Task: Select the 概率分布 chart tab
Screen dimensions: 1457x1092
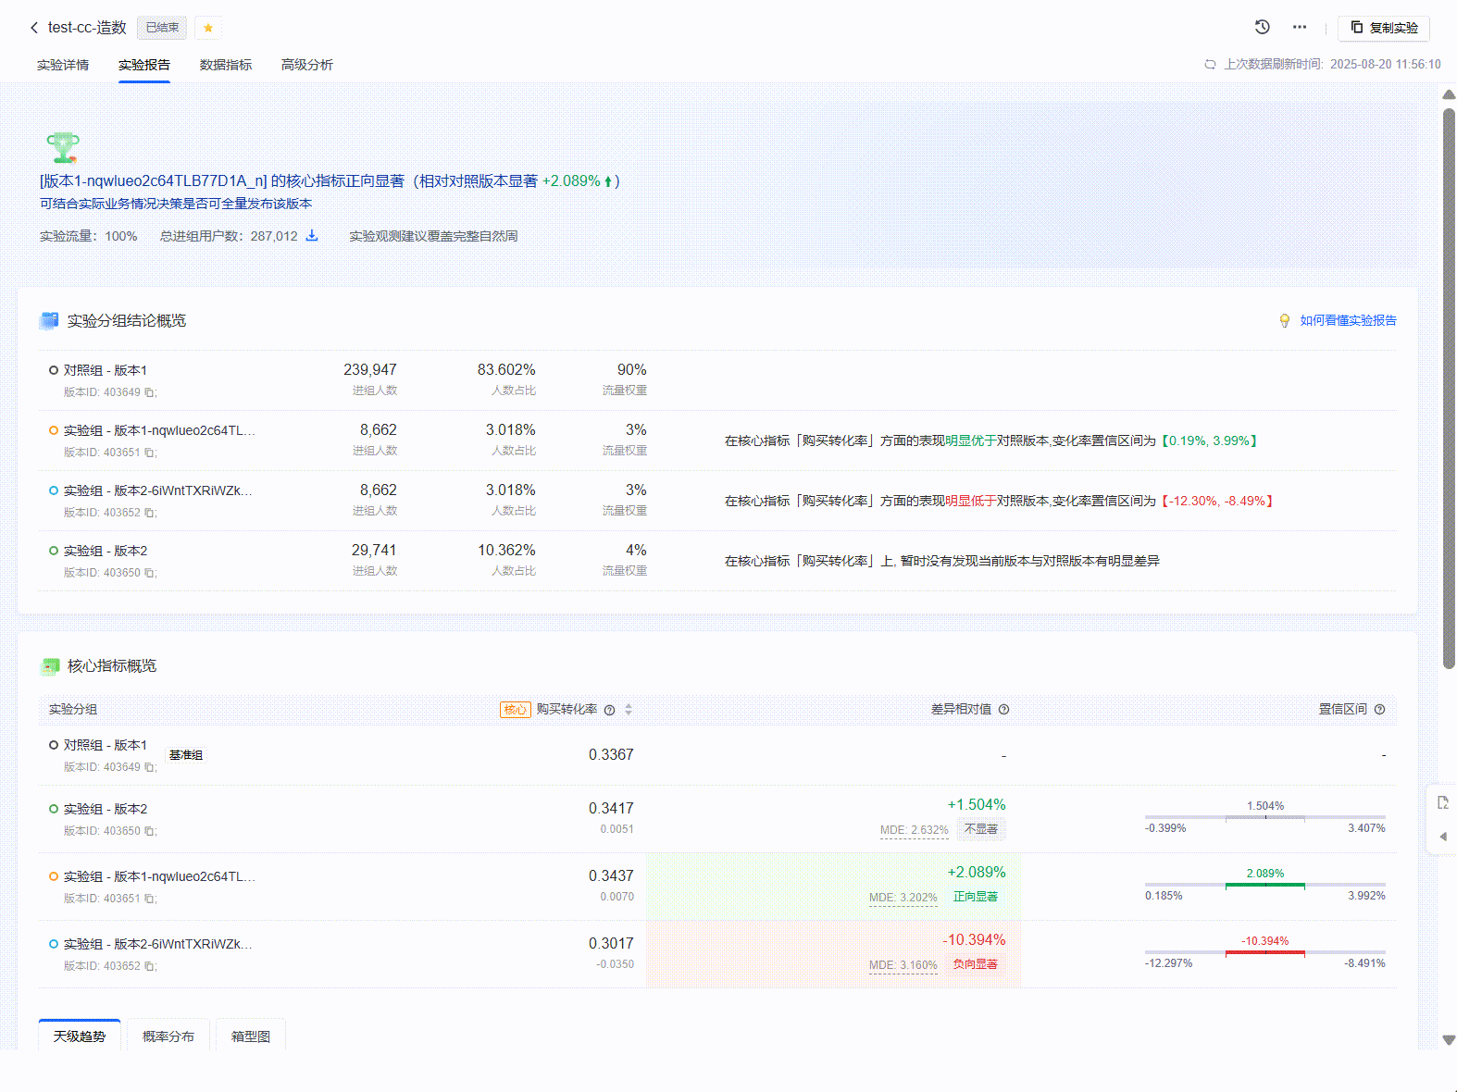Action: pos(168,1036)
